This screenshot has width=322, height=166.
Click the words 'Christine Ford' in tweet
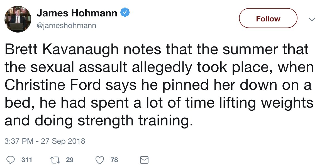53,85
